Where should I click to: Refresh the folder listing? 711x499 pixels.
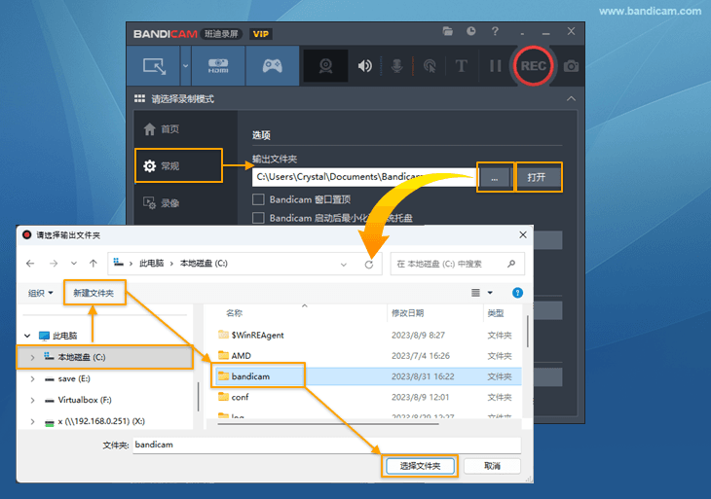point(369,265)
